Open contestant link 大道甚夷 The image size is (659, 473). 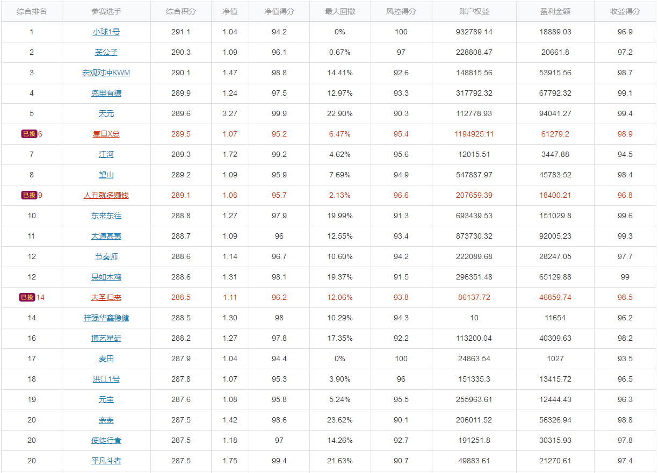[x=106, y=236]
